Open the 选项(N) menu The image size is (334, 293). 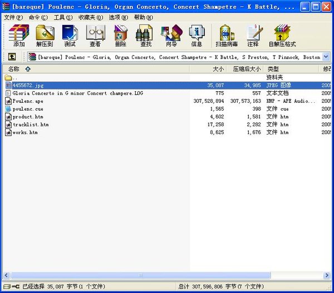(x=118, y=17)
